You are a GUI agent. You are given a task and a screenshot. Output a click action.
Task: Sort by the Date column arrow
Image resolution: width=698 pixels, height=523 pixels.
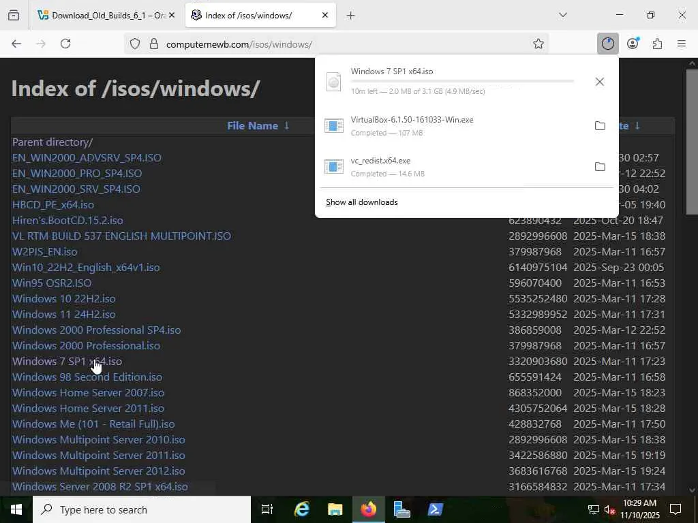(637, 126)
